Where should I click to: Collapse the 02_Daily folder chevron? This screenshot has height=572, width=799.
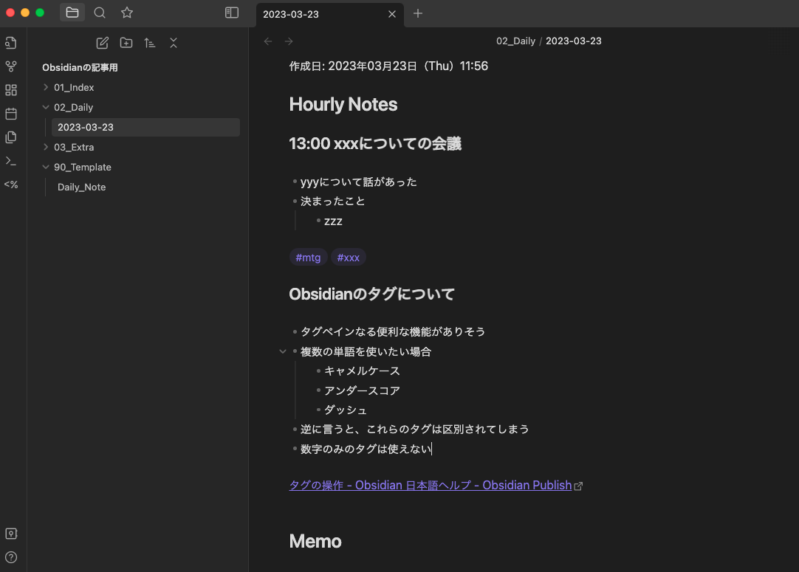[x=46, y=107]
